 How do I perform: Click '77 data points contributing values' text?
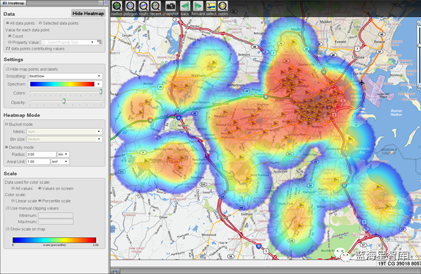[35, 49]
